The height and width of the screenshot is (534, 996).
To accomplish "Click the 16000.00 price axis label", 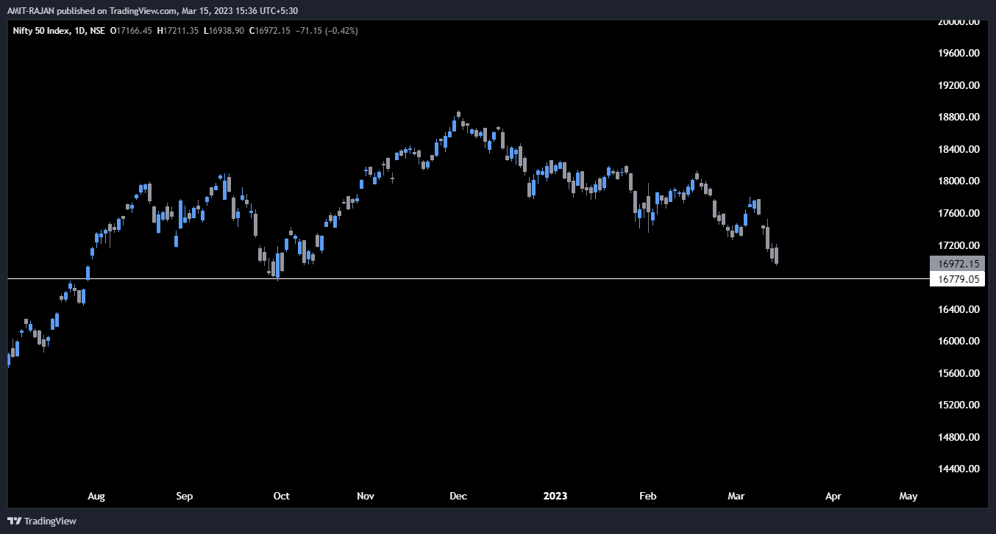I will click(958, 342).
